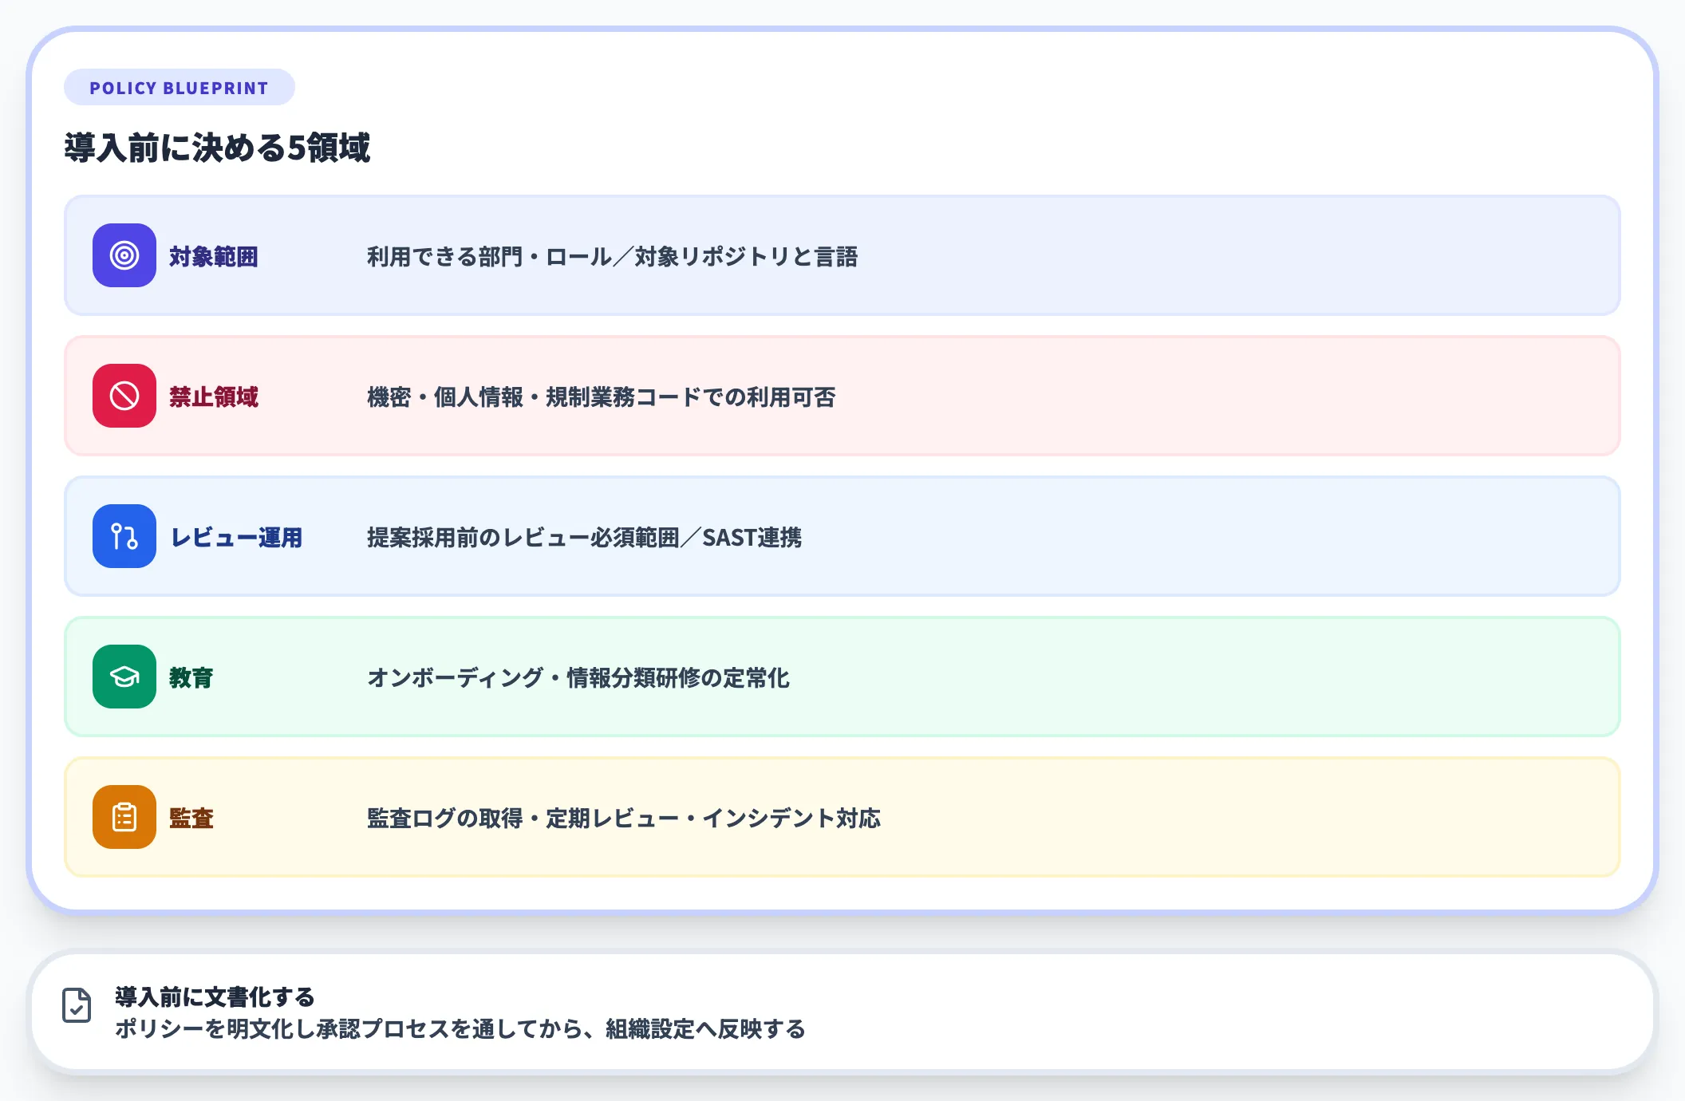Click the 禁止領域 prohibition icon
This screenshot has height=1101, width=1685.
coord(124,397)
